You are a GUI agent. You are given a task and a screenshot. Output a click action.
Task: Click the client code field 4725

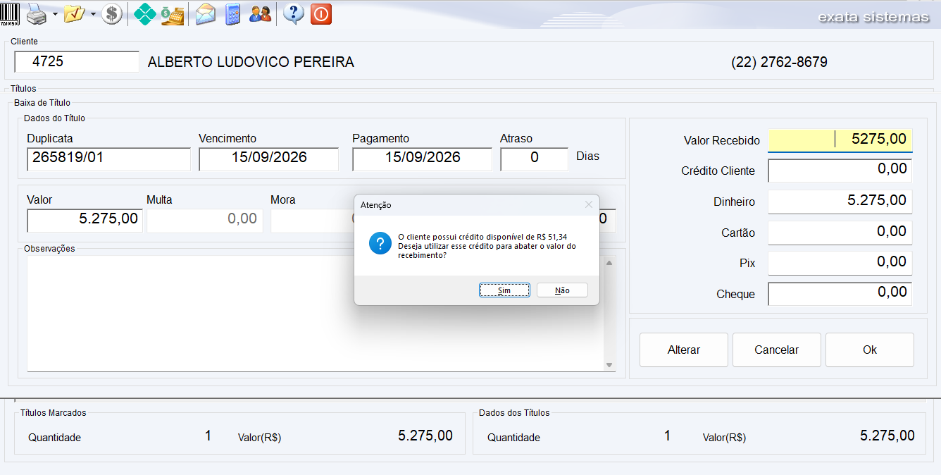(77, 62)
